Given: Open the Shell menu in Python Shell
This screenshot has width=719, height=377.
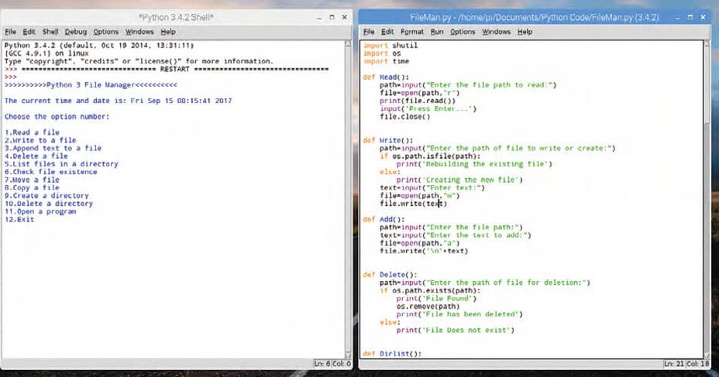Looking at the screenshot, I should click(50, 32).
